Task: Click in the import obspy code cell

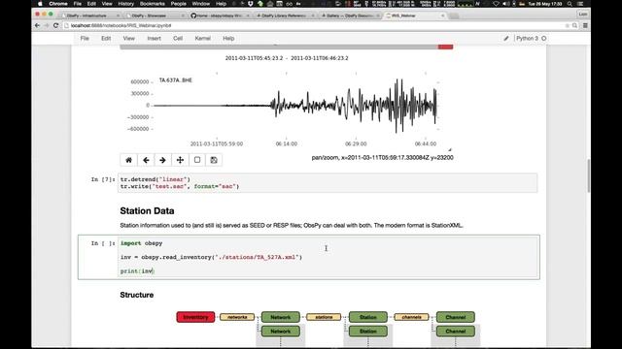Action: [328, 257]
